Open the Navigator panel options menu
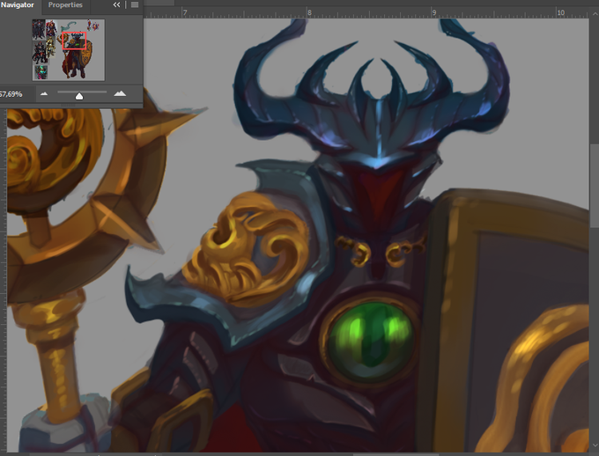 click(135, 5)
